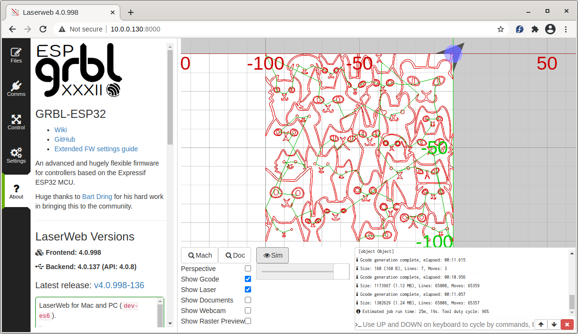Screen dimensions: 578x334
Task: Open a new browser tab
Action: tap(131, 12)
